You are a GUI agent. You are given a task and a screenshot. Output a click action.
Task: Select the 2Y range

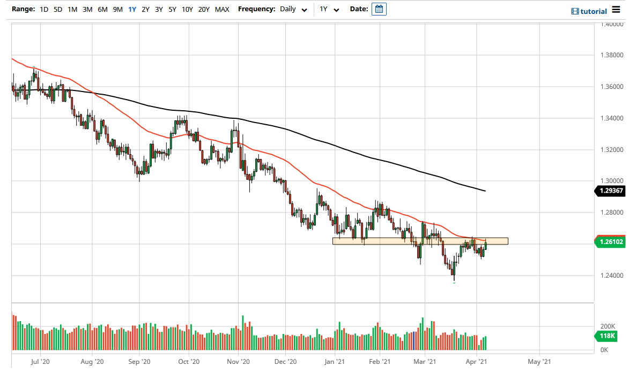pos(145,9)
